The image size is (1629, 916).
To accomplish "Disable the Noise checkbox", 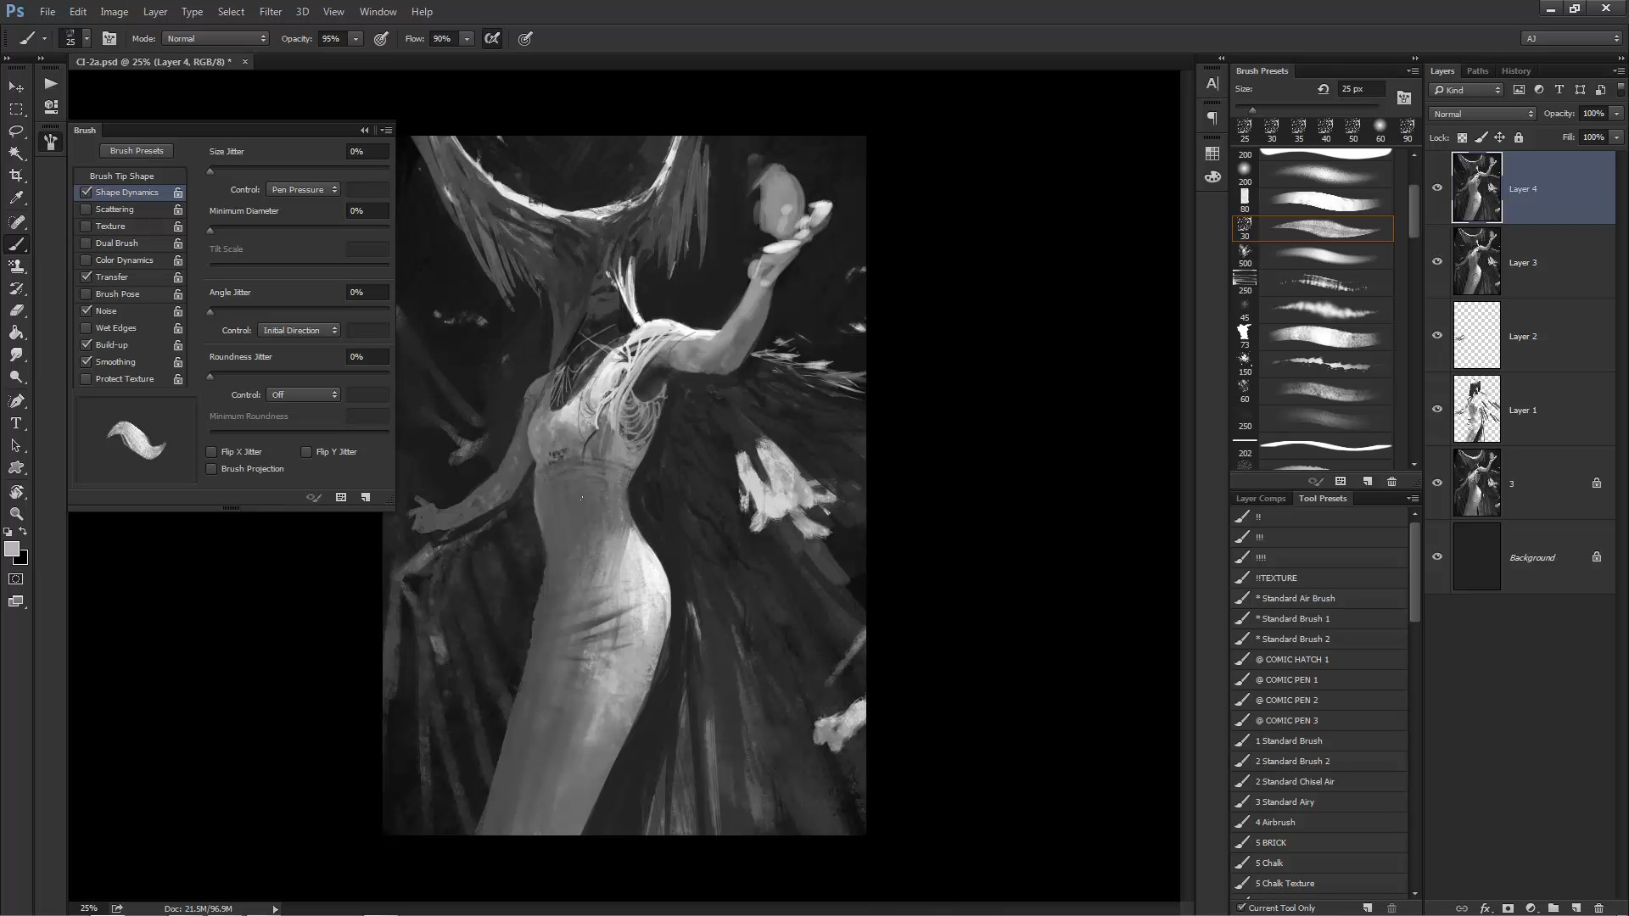I will pyautogui.click(x=87, y=311).
